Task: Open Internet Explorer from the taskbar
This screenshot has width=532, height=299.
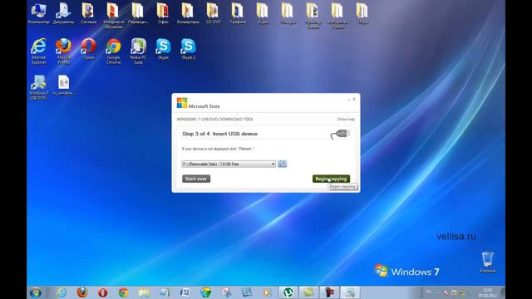Action: (62, 292)
